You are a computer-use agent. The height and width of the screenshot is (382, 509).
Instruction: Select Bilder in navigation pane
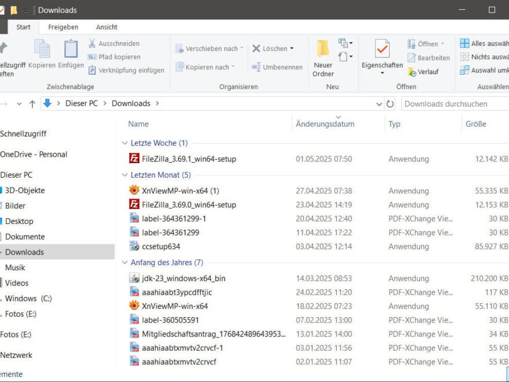(15, 205)
